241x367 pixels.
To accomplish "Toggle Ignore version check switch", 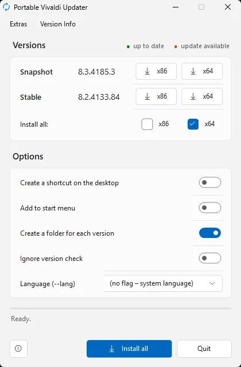I will (210, 259).
